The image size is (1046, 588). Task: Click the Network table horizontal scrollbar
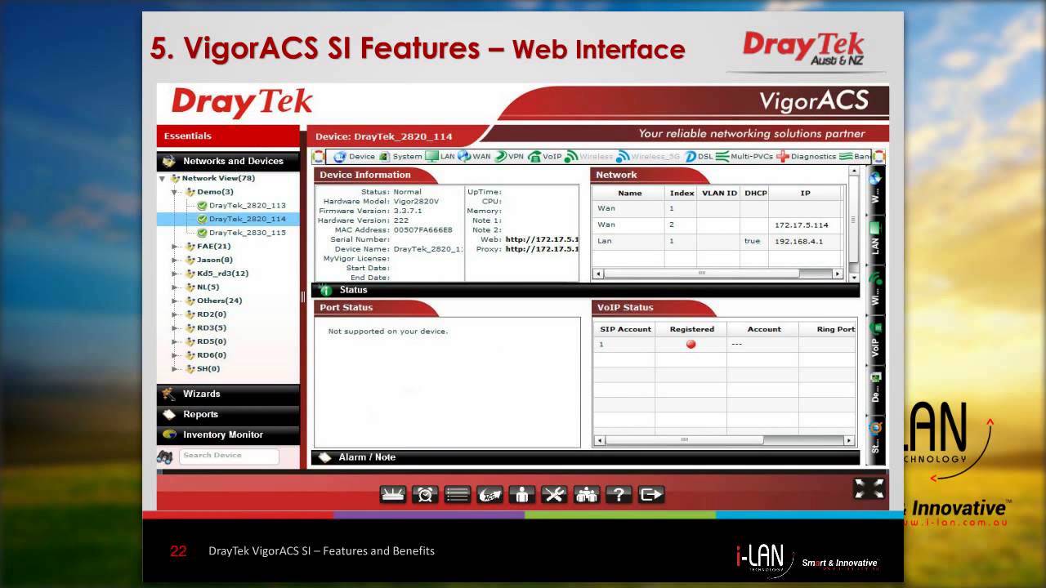click(x=718, y=274)
